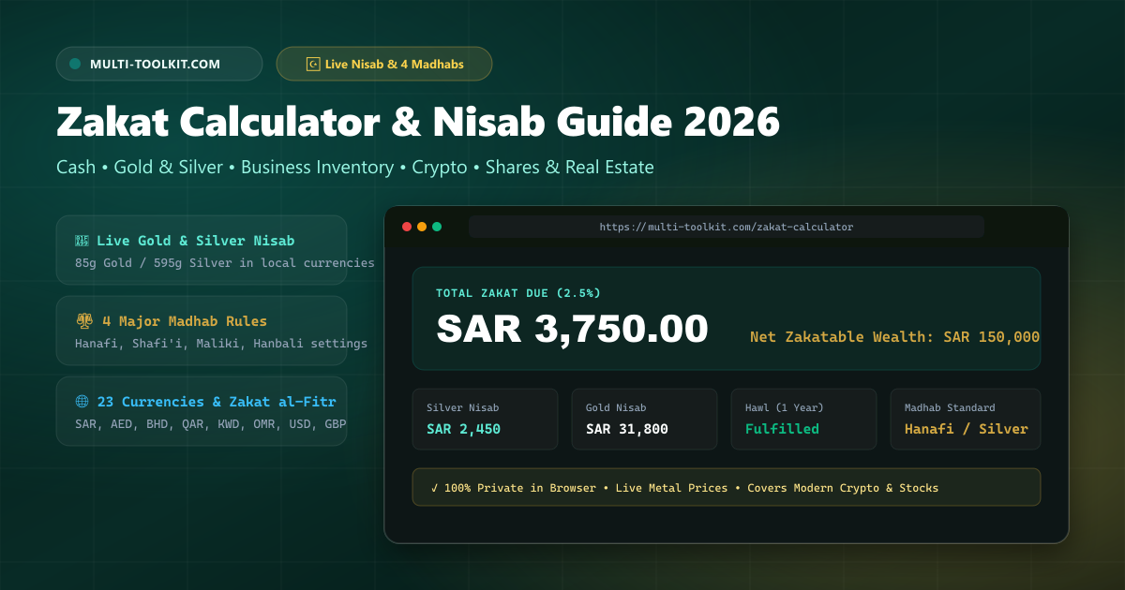The width and height of the screenshot is (1125, 590).
Task: Select the Gold Nisab SAR 31,800 tile
Action: point(645,419)
